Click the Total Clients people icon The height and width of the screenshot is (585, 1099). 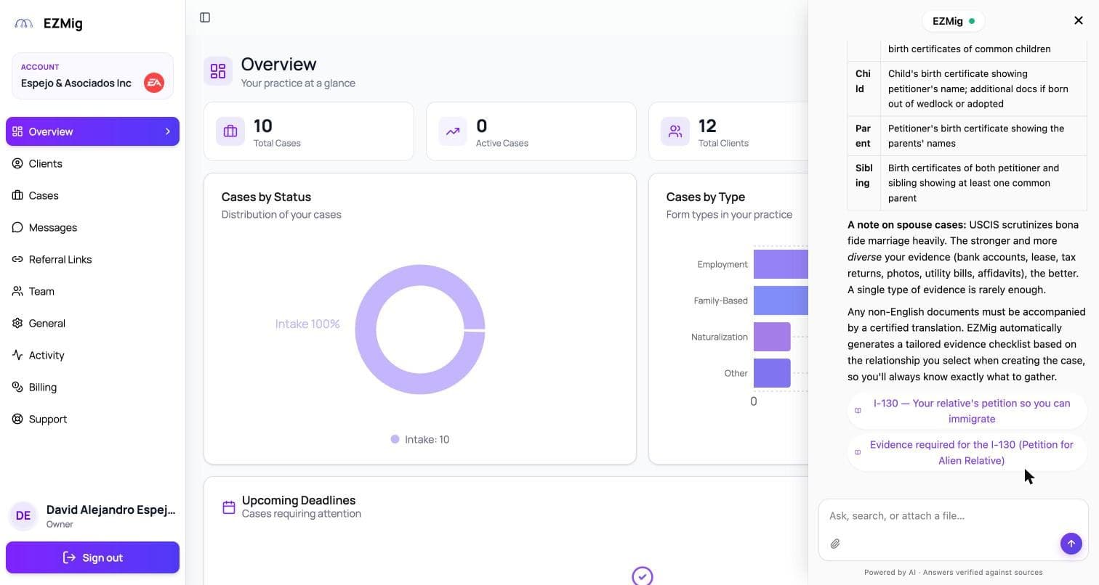pos(675,131)
